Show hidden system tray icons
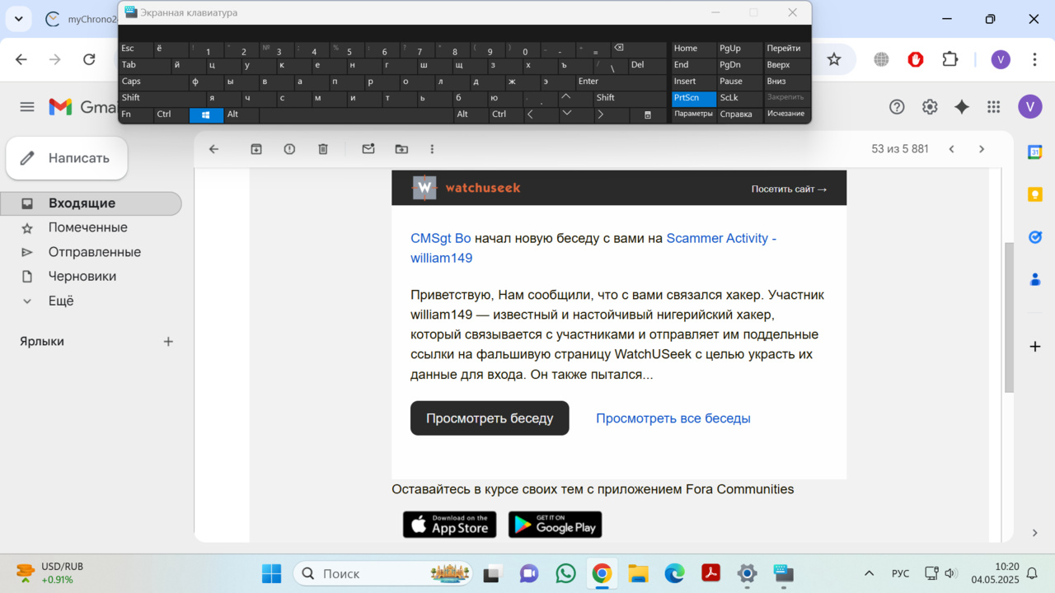Viewport: 1055px width, 593px height. coord(869,573)
